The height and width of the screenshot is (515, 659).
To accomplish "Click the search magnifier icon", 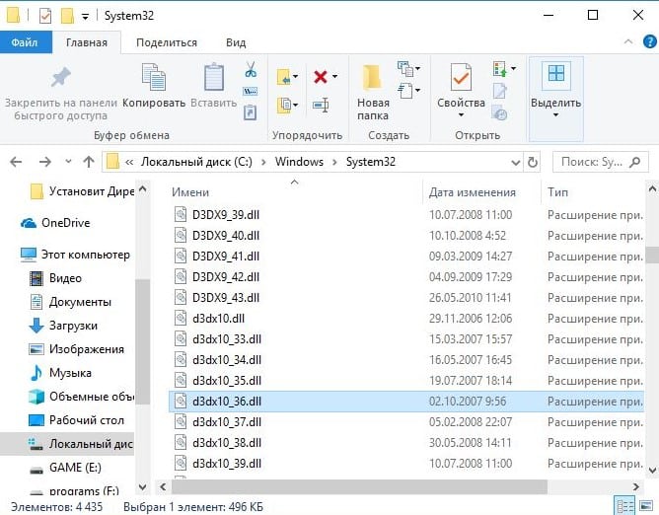I will [635, 162].
